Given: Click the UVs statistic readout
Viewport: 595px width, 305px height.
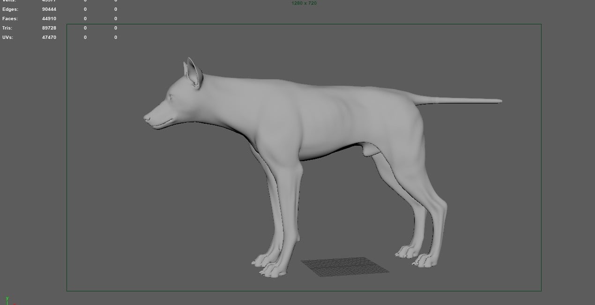Looking at the screenshot, I should pos(8,37).
